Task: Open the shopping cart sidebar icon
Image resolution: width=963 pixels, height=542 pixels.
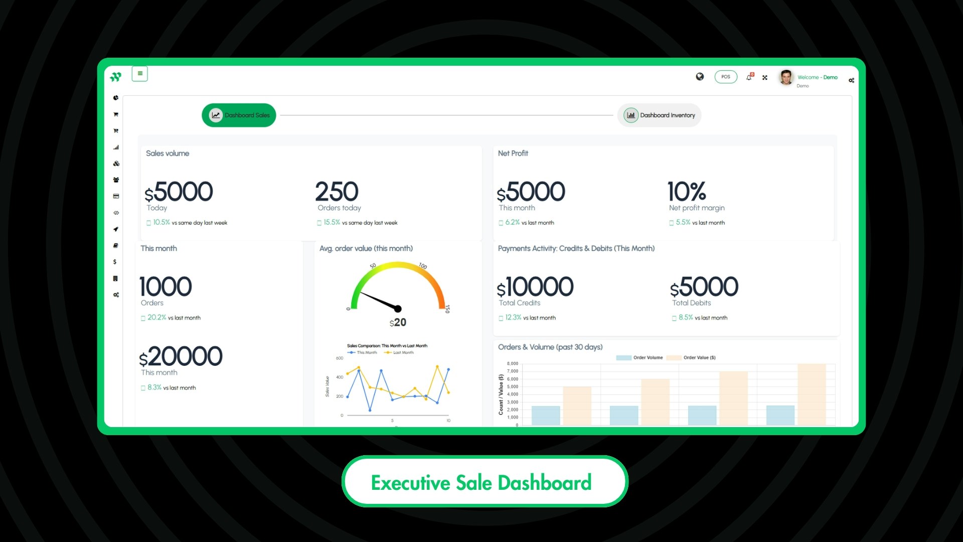Action: [x=115, y=114]
